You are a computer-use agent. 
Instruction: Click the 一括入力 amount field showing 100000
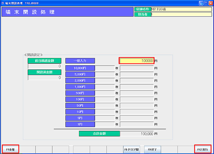(137, 61)
